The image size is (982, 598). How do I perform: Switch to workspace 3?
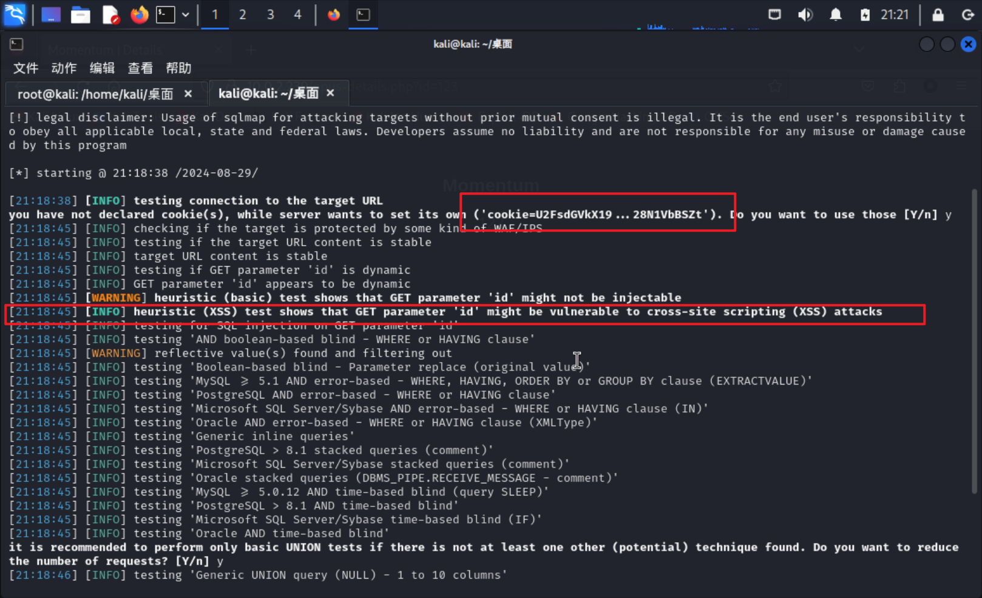[x=271, y=15]
